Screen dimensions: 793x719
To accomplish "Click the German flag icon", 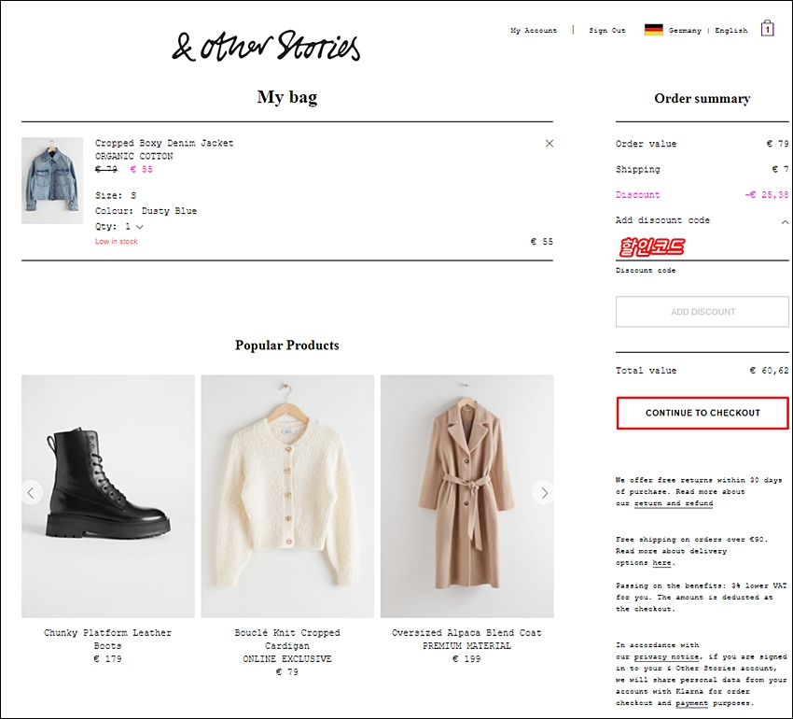I will tap(653, 30).
